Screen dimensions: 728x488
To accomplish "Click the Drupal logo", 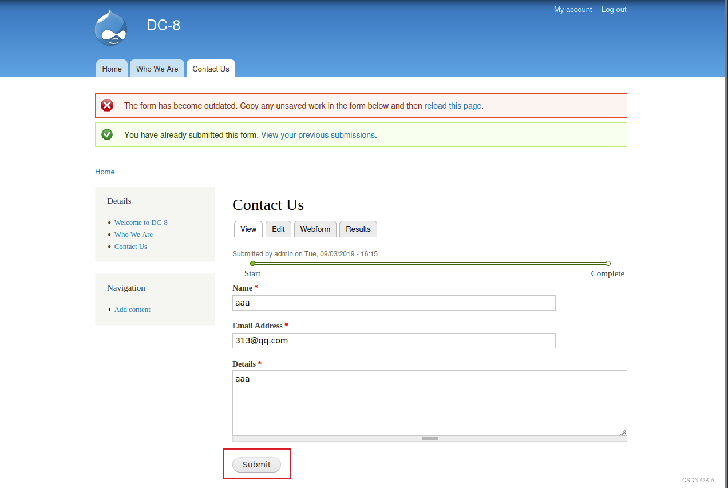I will click(x=110, y=27).
